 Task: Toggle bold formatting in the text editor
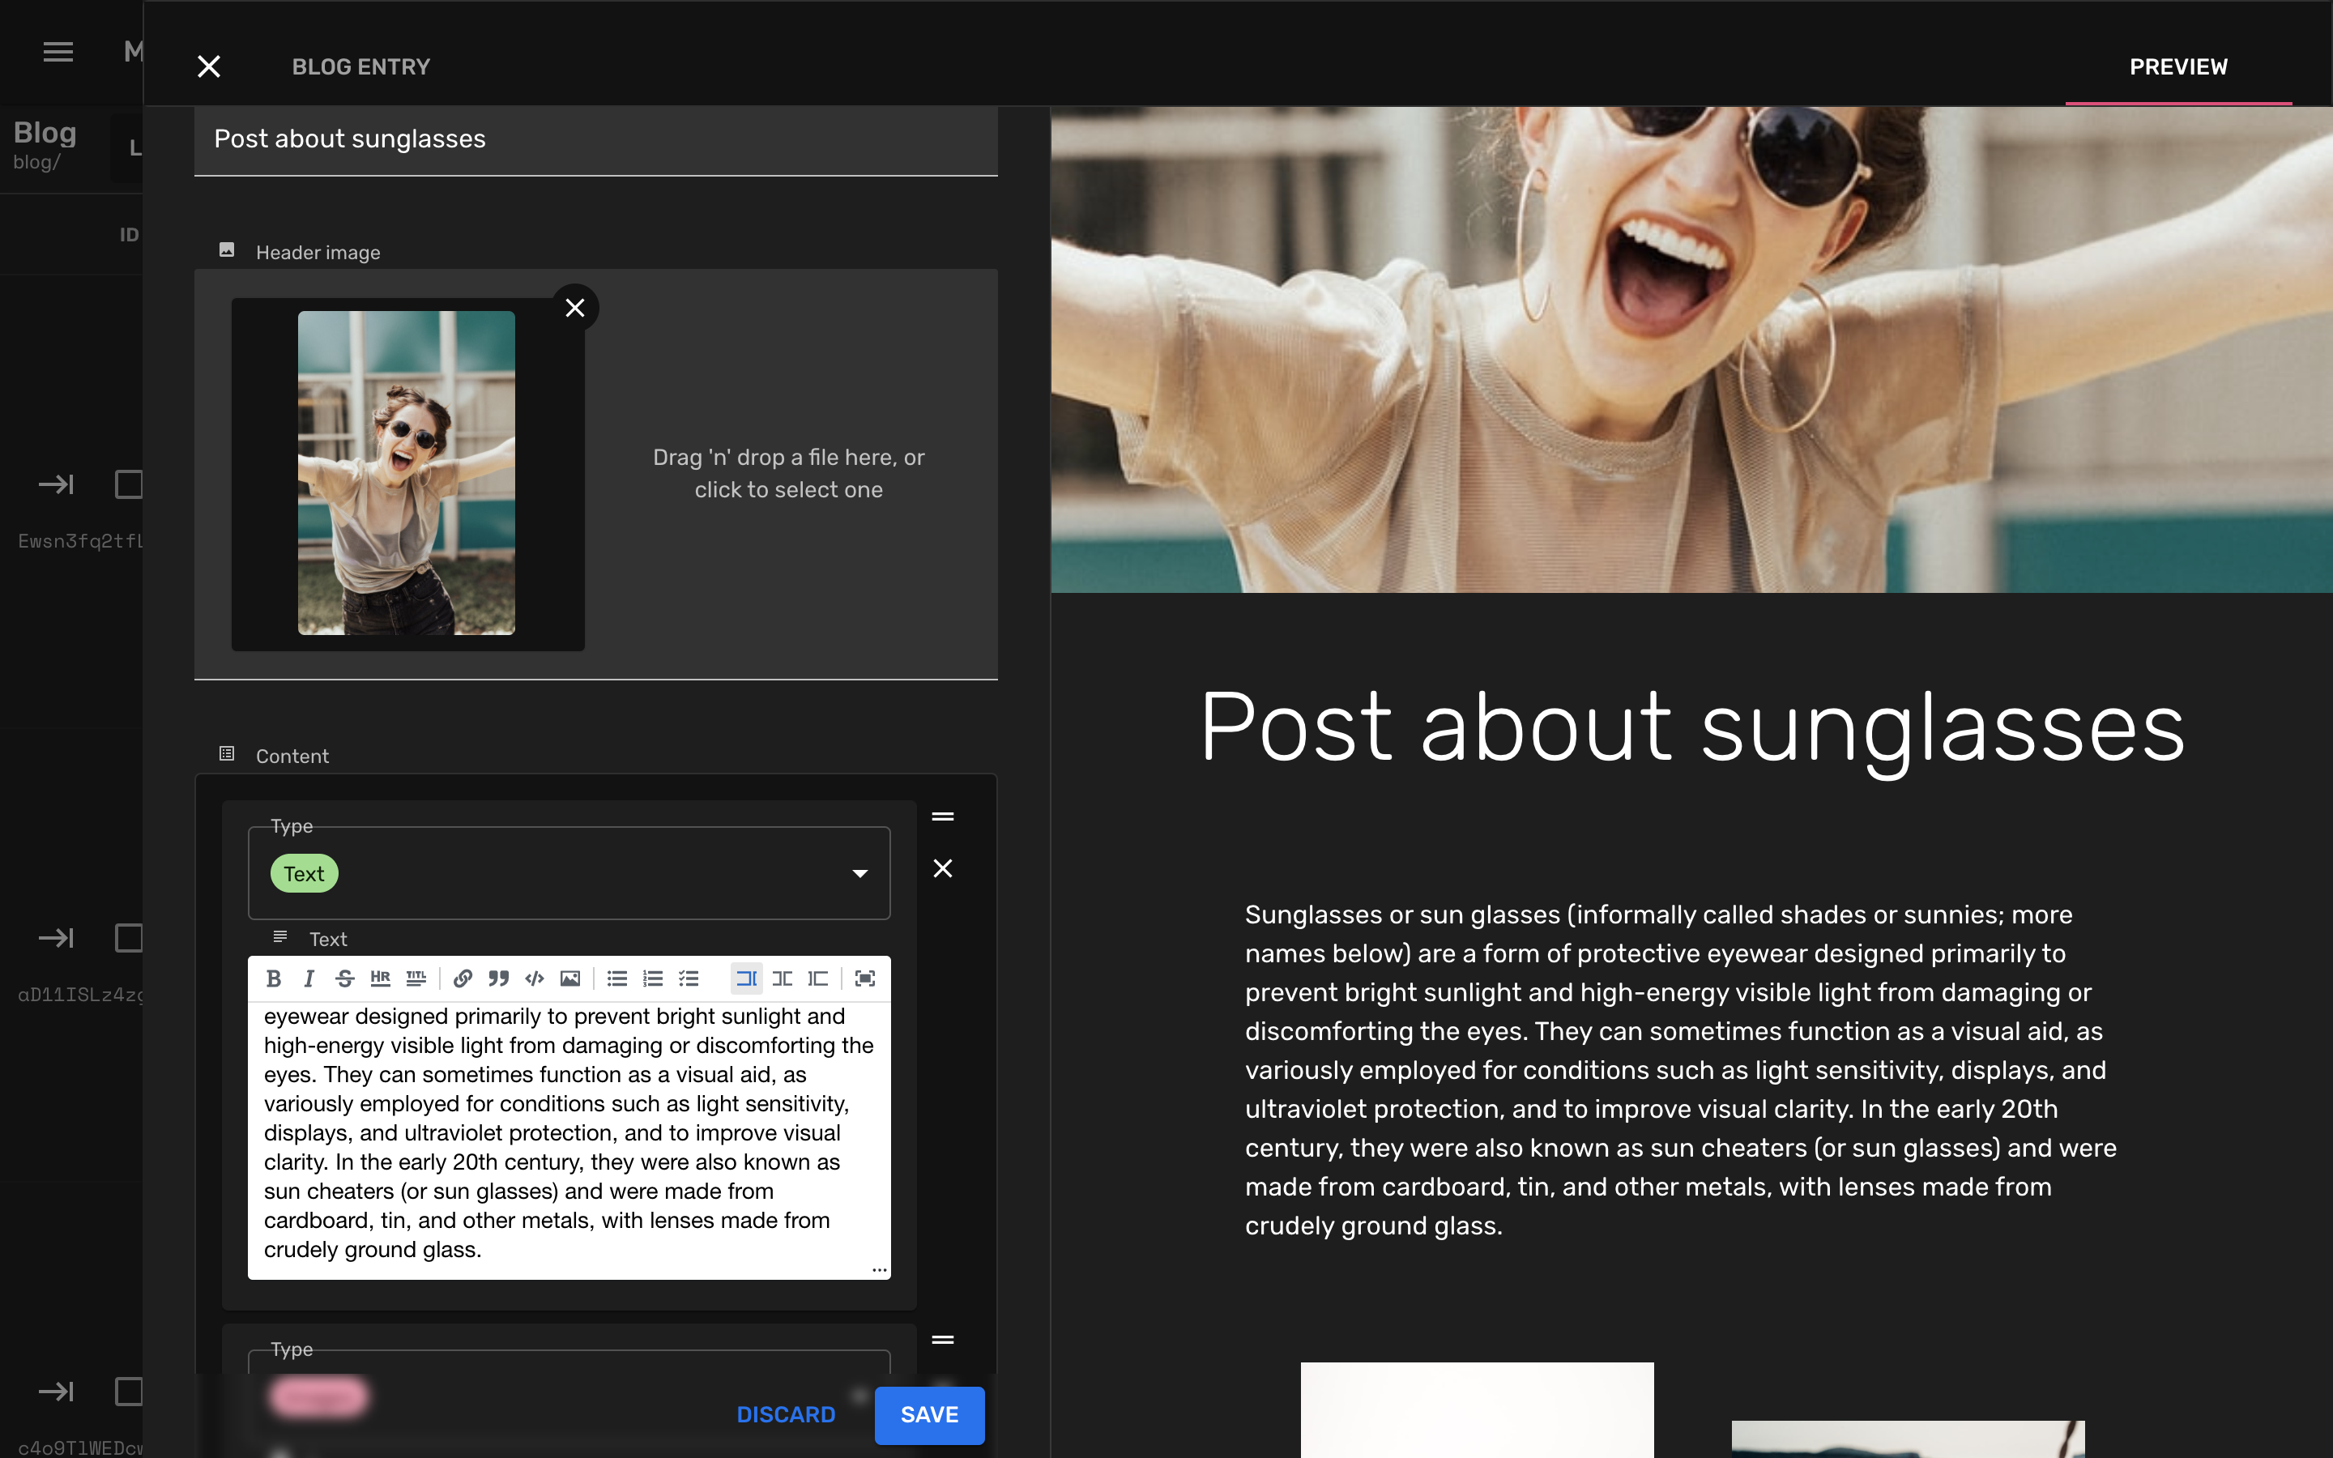click(274, 978)
